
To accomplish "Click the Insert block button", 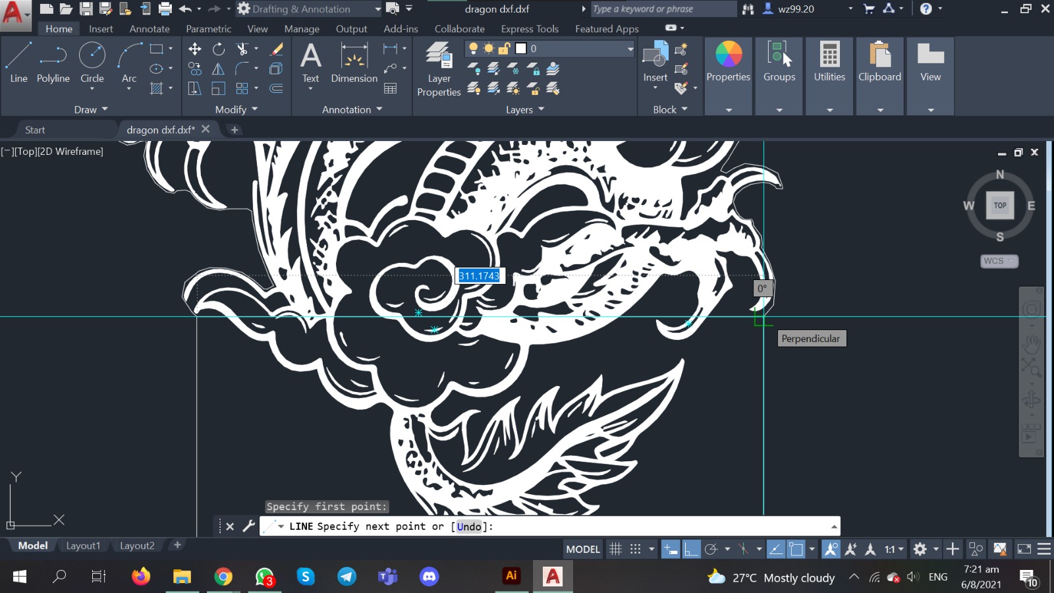I will point(655,63).
